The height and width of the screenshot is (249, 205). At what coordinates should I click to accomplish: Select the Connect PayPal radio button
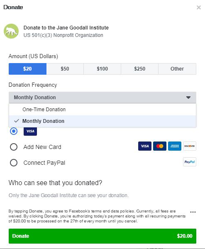[14, 163]
